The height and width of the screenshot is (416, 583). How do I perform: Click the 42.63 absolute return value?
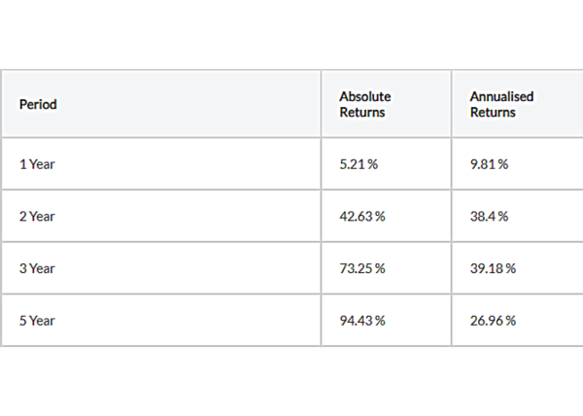click(356, 216)
